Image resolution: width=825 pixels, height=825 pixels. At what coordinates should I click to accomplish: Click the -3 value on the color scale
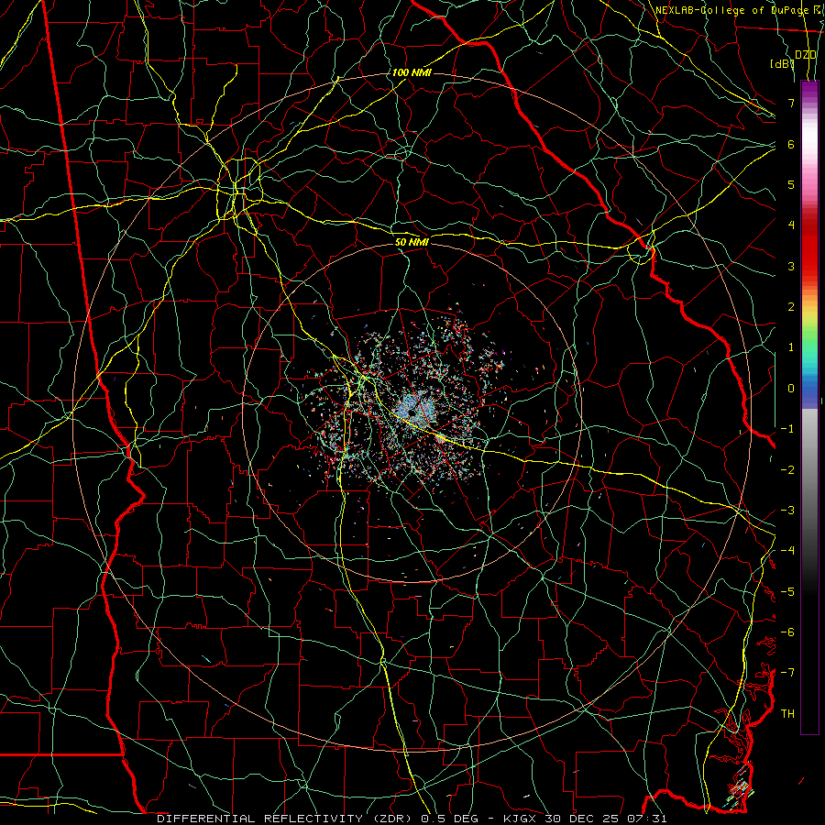(x=787, y=511)
